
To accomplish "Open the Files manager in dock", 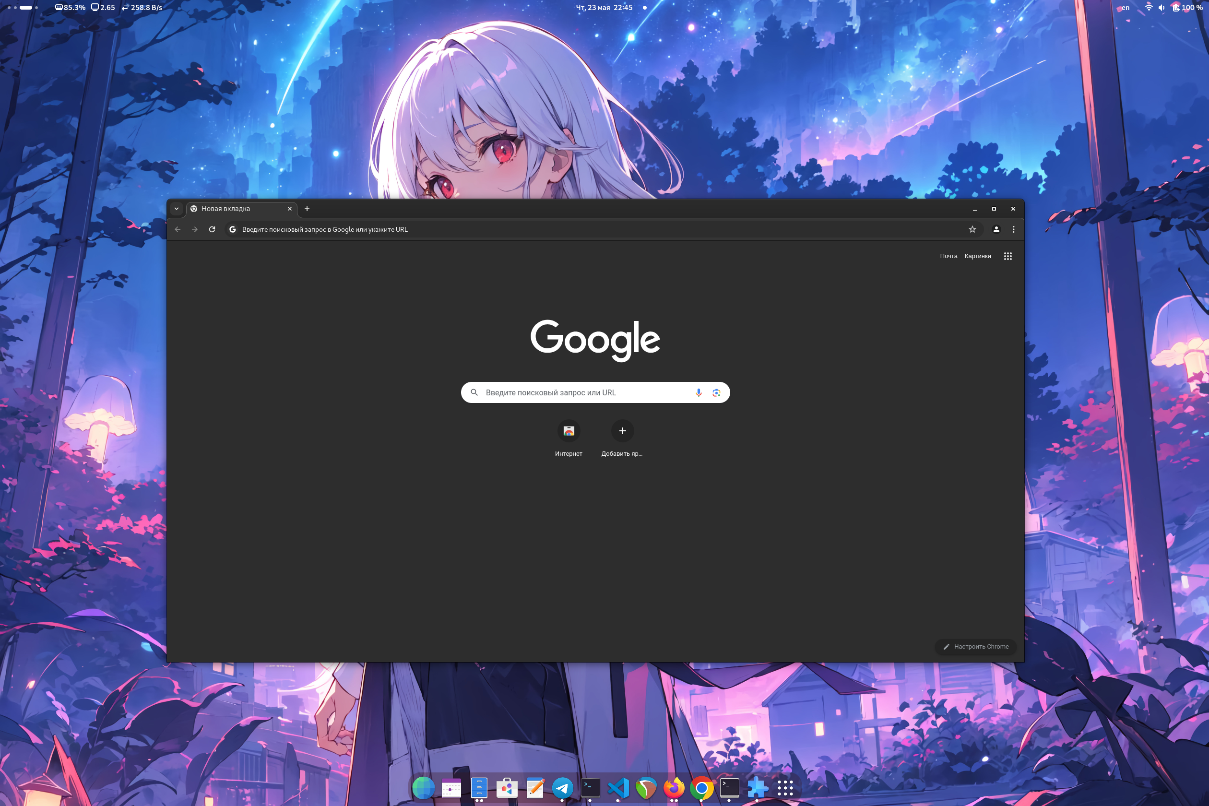I will pos(479,787).
